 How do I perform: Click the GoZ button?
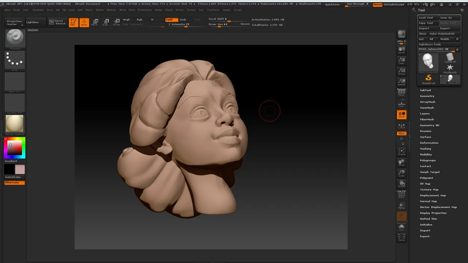[423, 39]
